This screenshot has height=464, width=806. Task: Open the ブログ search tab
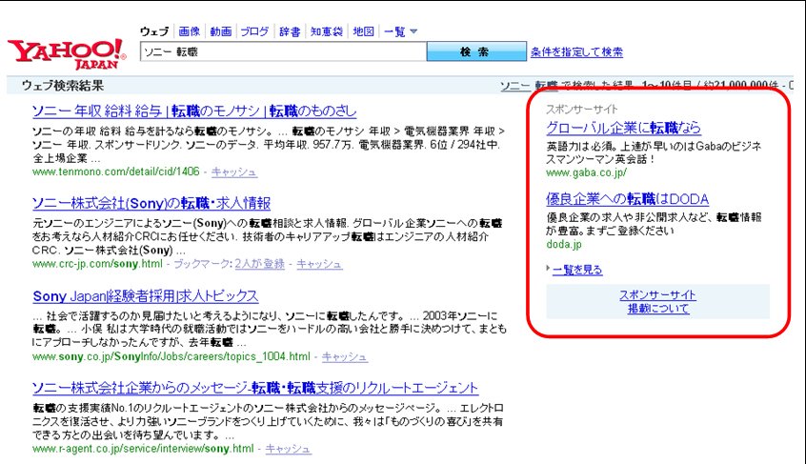click(254, 31)
